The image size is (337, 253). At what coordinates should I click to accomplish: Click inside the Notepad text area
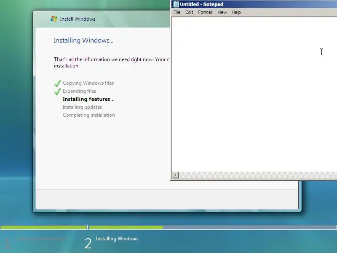point(254,94)
